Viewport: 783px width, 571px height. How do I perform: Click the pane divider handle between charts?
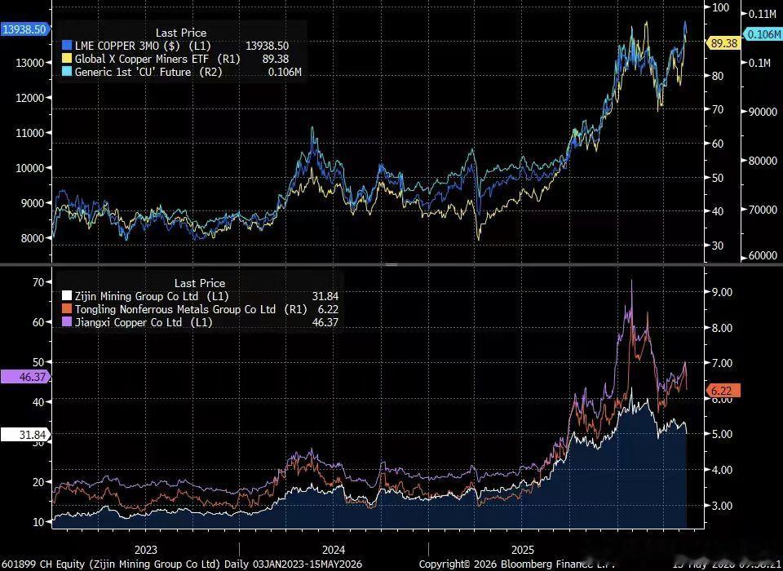pos(391,264)
